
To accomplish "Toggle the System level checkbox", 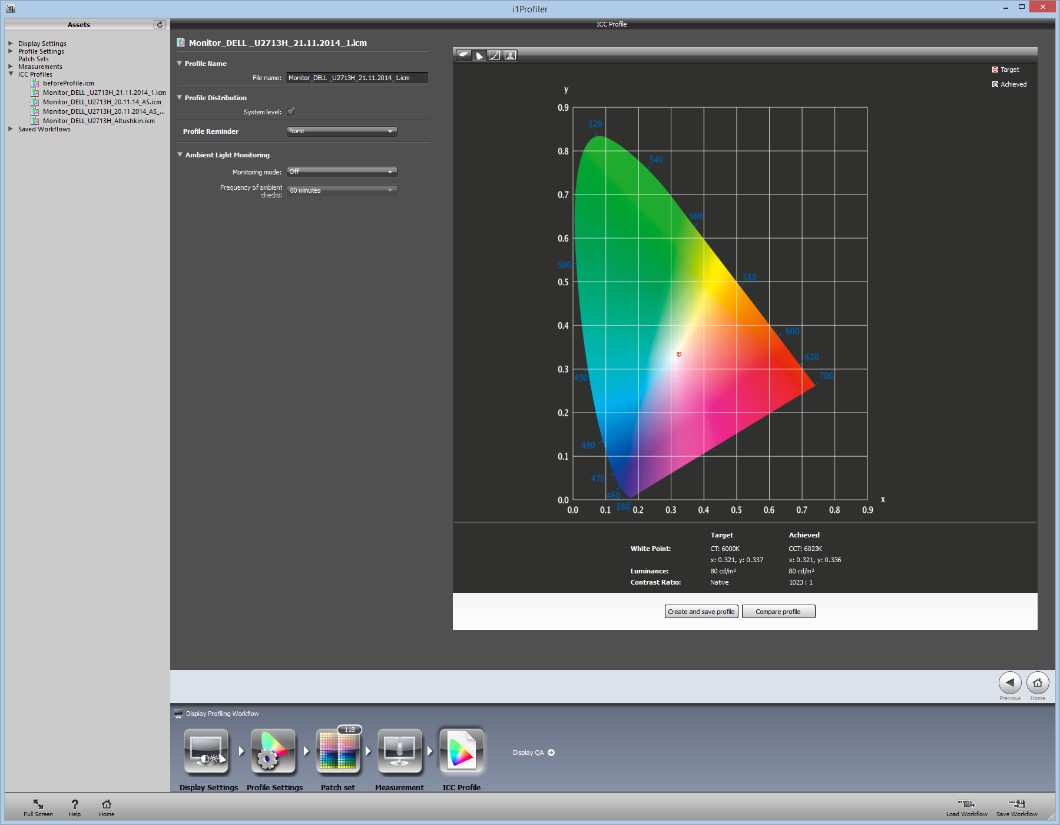I will click(291, 111).
